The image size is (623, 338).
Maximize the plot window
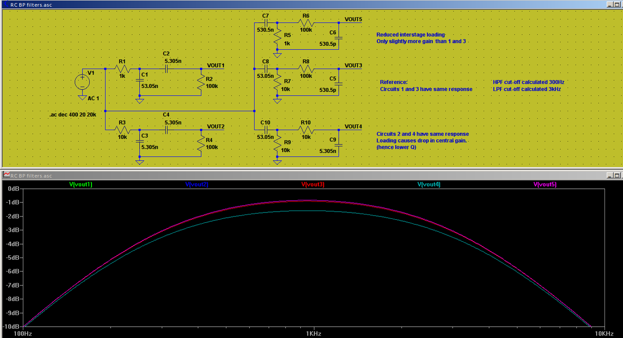pos(618,175)
